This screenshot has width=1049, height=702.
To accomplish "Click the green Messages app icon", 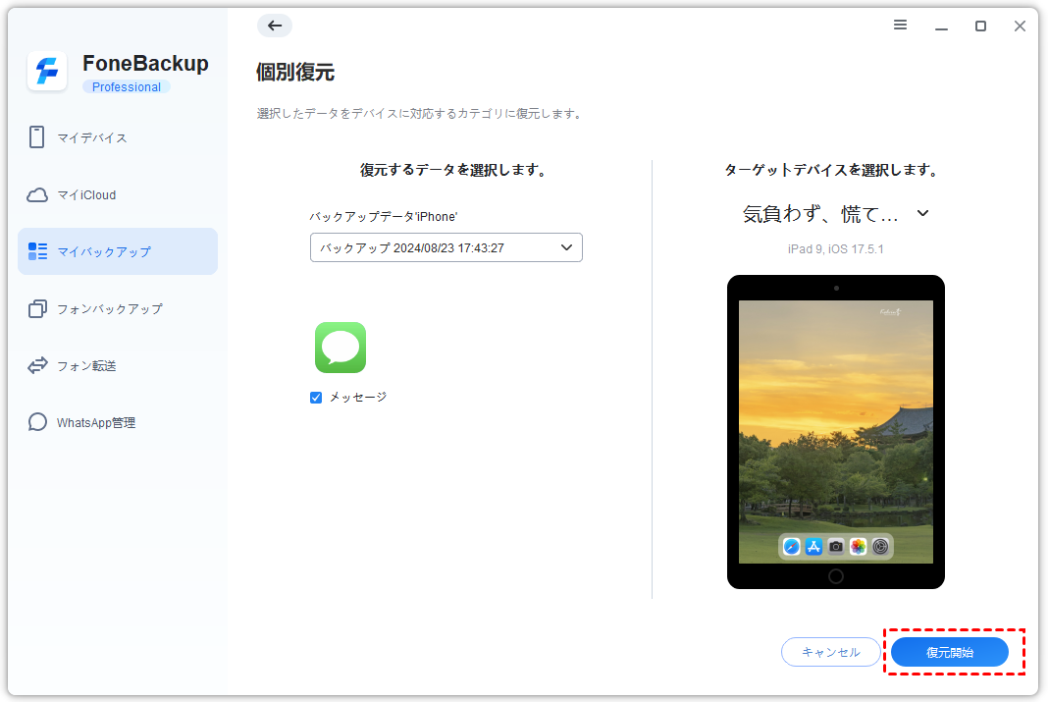I will coord(341,348).
